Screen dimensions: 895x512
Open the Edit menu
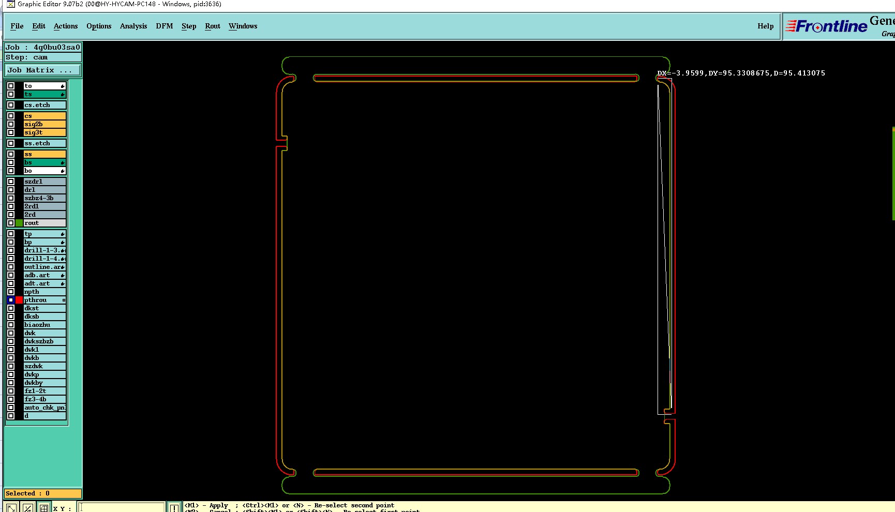pos(39,26)
